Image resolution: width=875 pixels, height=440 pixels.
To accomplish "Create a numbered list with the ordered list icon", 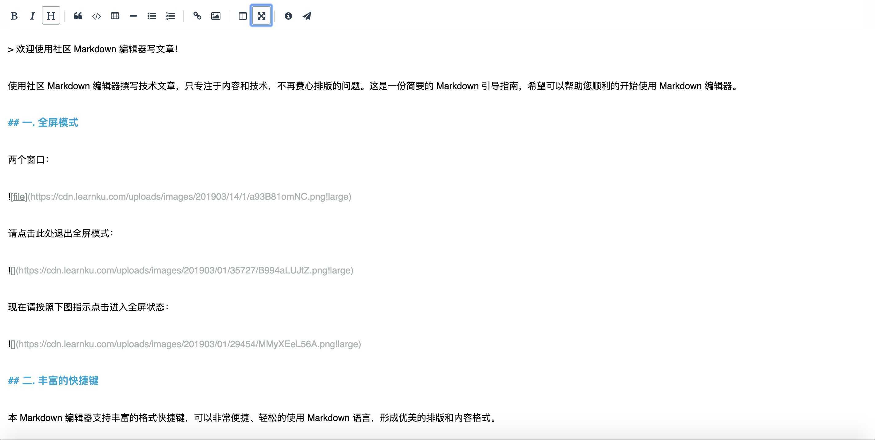I will pos(170,16).
